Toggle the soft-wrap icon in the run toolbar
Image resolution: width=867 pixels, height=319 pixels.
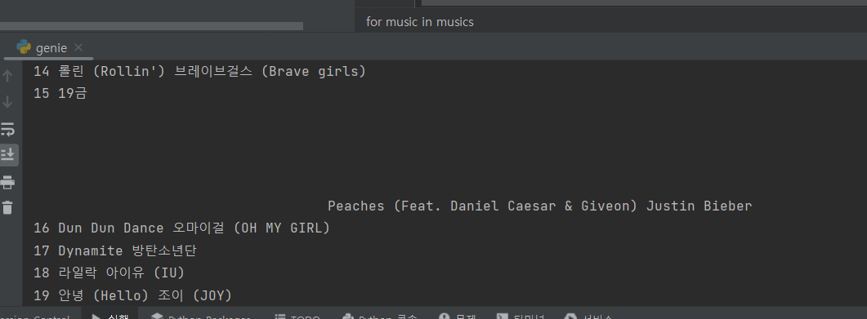click(x=7, y=129)
